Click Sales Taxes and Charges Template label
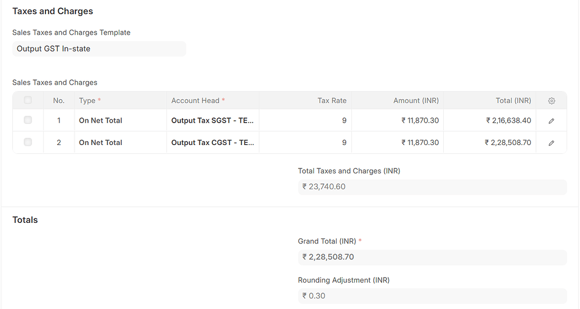The width and height of the screenshot is (580, 309). pos(71,32)
